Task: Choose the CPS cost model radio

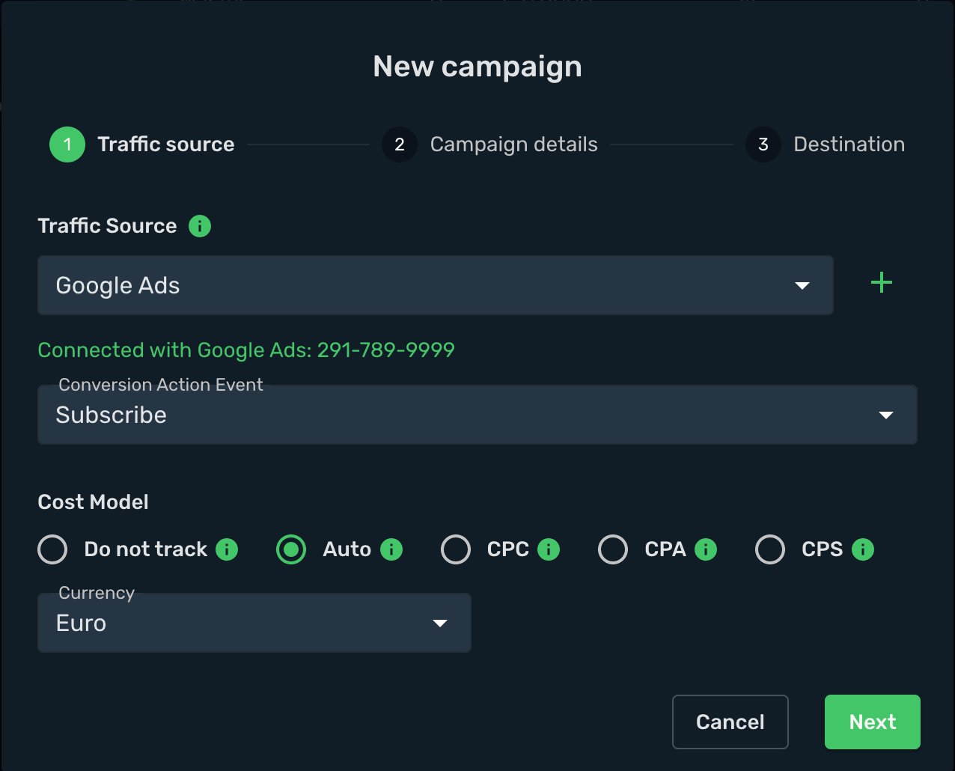Action: pos(770,549)
